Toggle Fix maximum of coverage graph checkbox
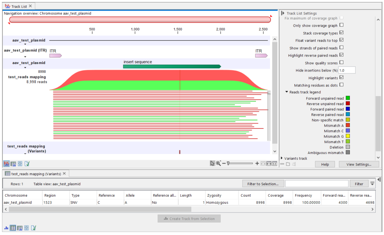The height and width of the screenshot is (235, 384). 341,18
